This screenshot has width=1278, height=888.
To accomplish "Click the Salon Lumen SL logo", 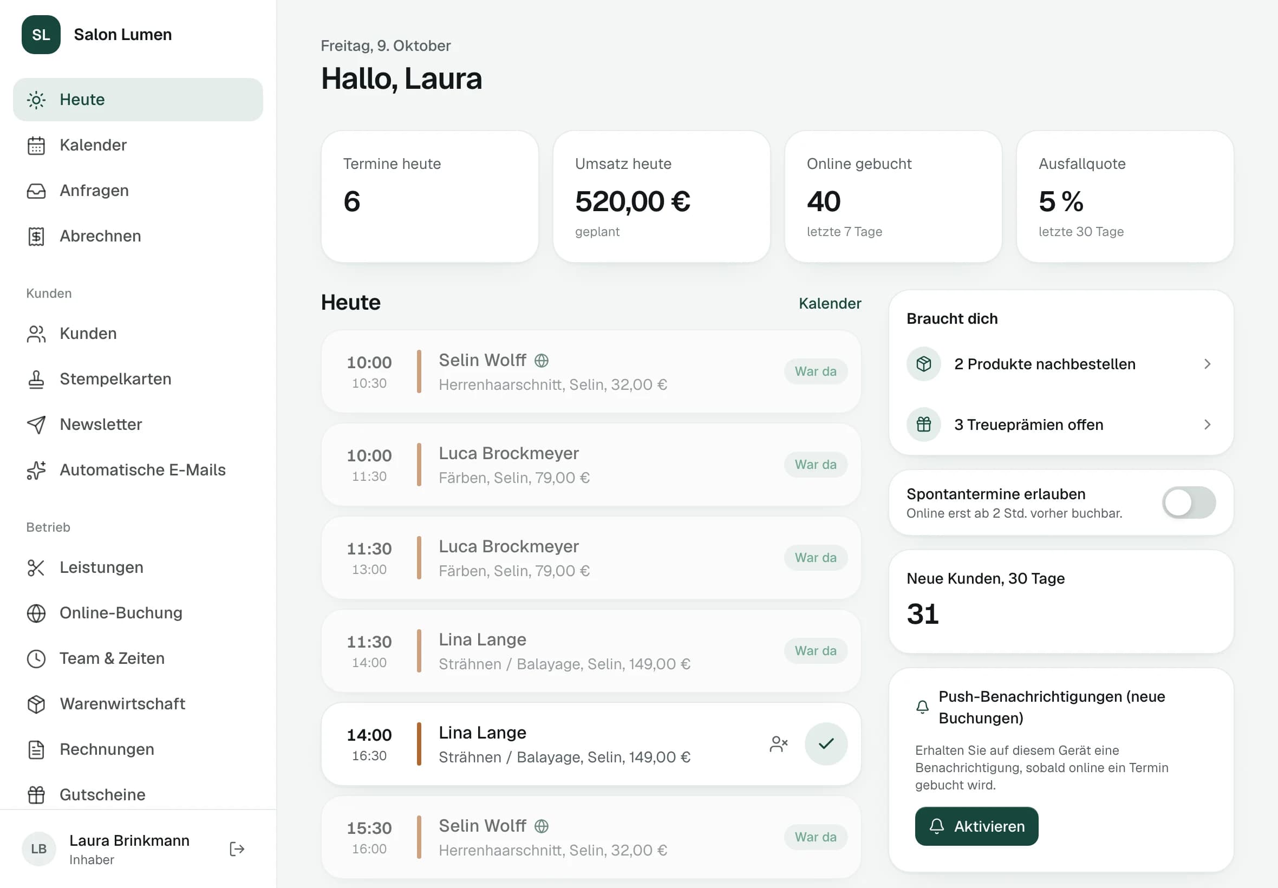I will click(41, 35).
